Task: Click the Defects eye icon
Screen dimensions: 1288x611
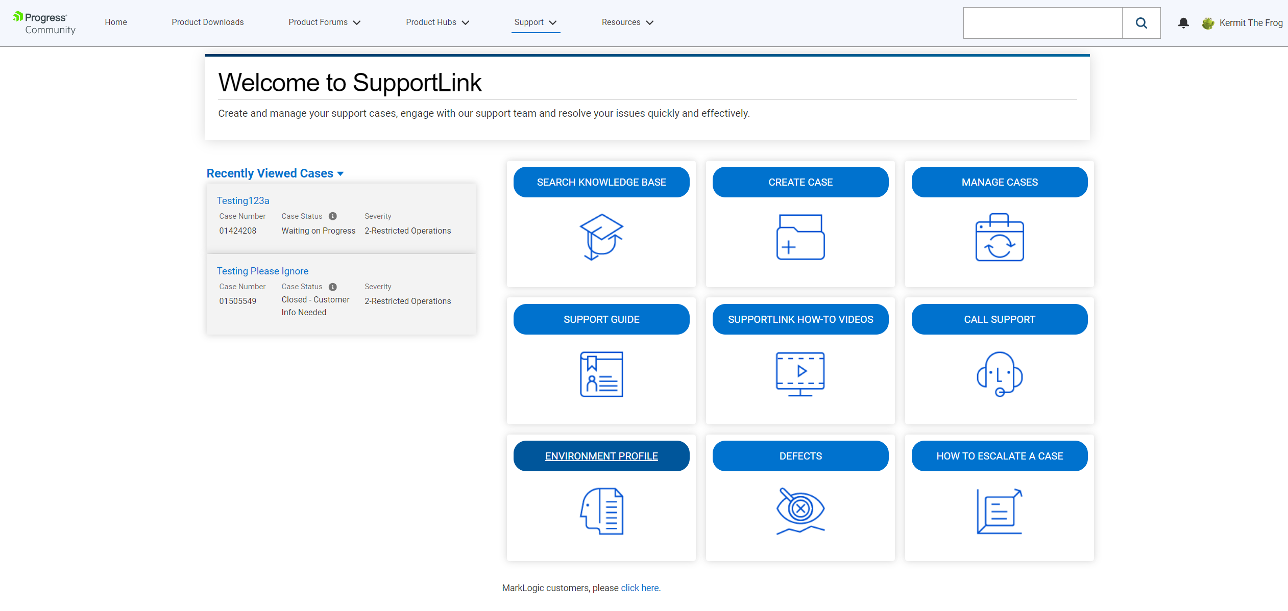Action: (800, 511)
